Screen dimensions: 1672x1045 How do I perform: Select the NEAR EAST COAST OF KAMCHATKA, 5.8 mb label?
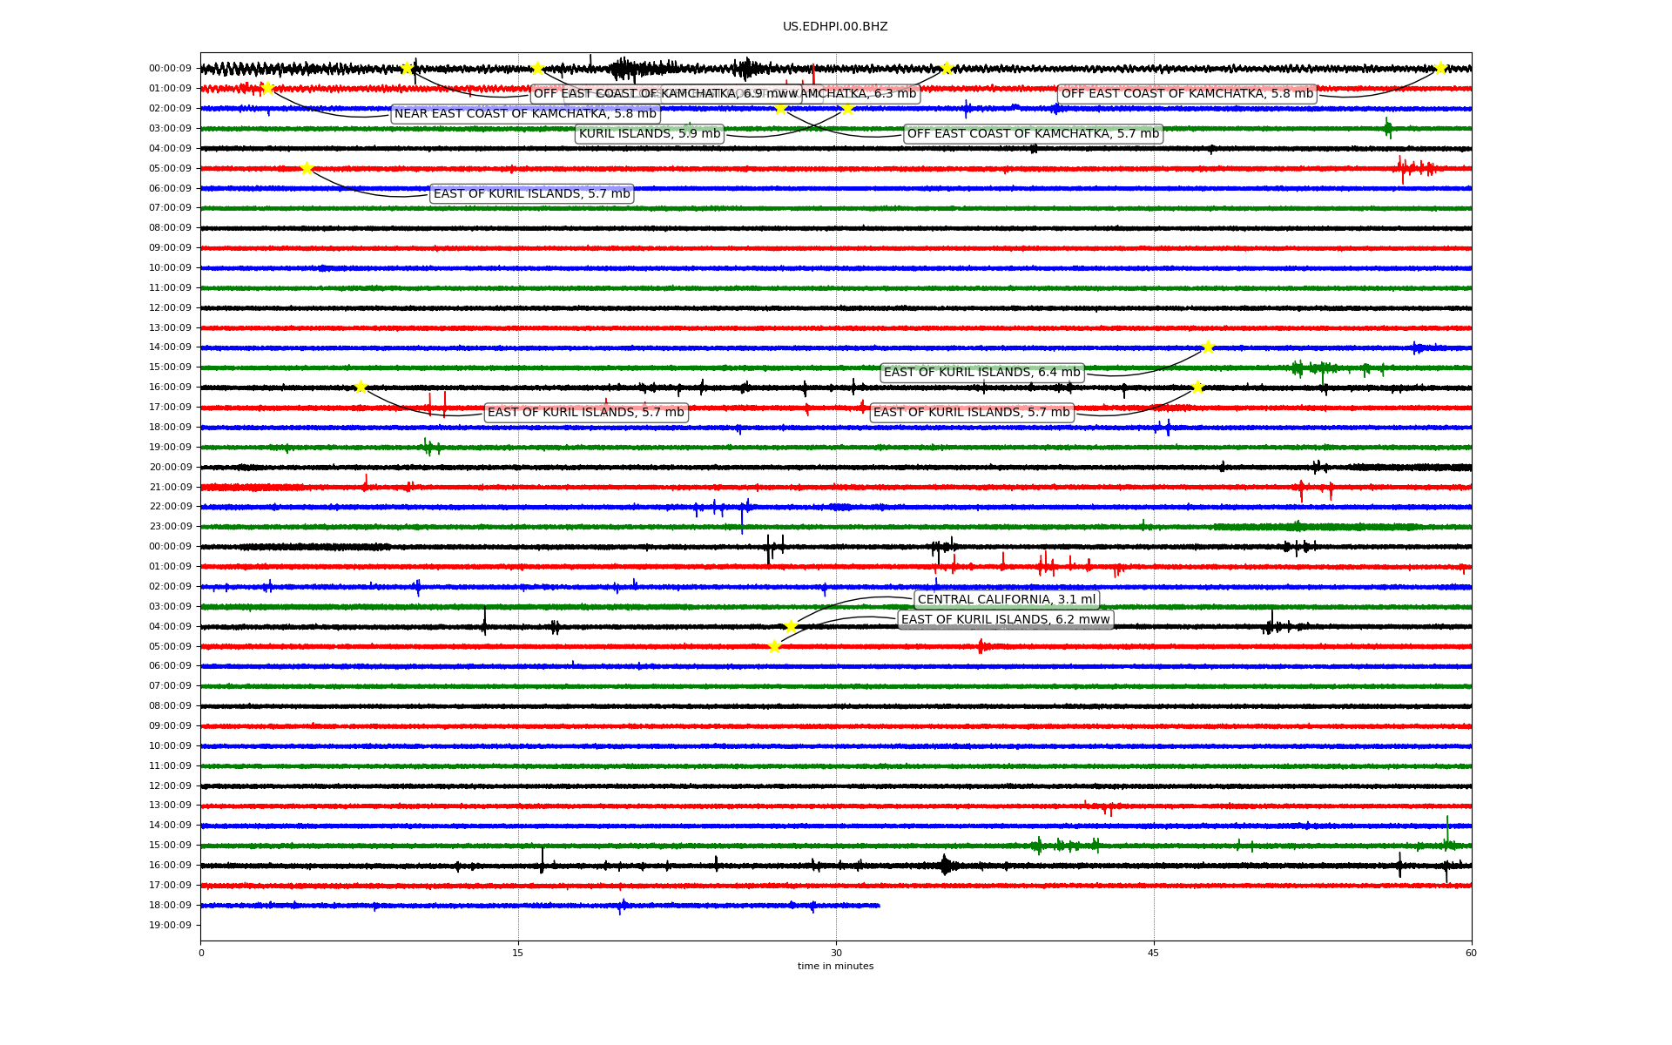[525, 114]
